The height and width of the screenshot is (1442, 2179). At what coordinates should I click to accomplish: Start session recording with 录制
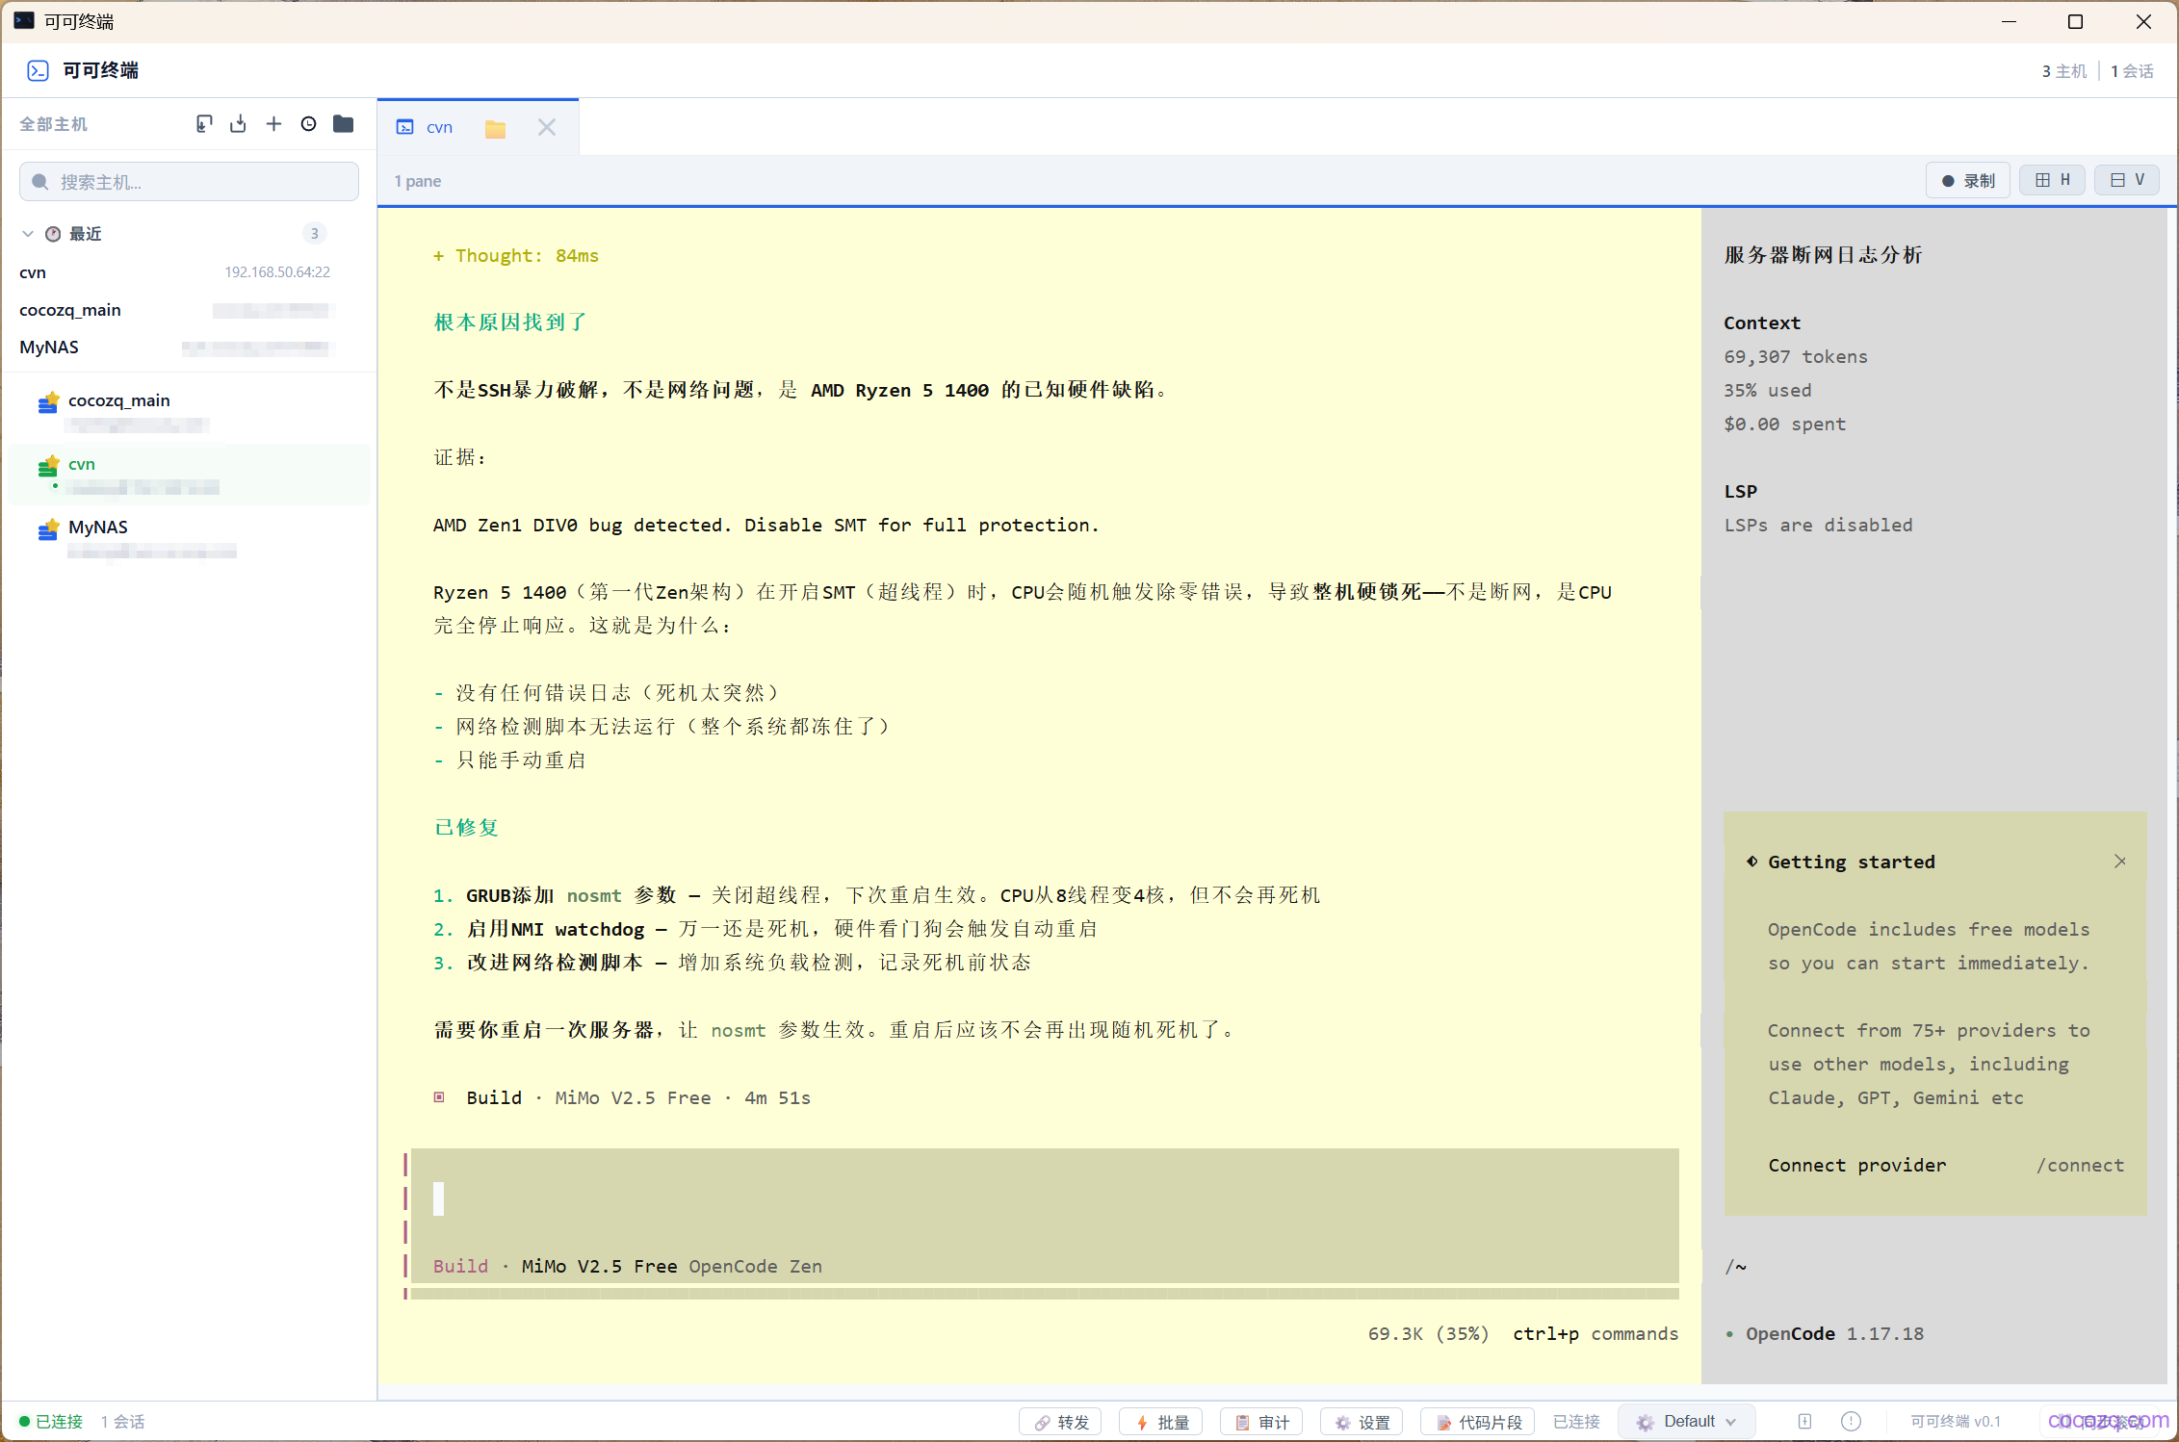(x=1968, y=181)
